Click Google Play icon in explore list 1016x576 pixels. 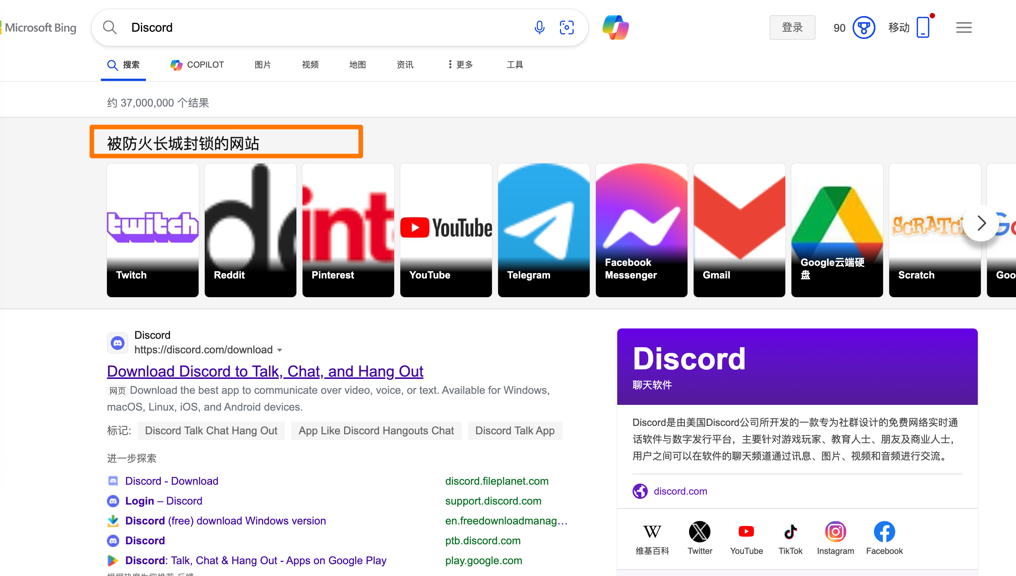click(x=113, y=560)
